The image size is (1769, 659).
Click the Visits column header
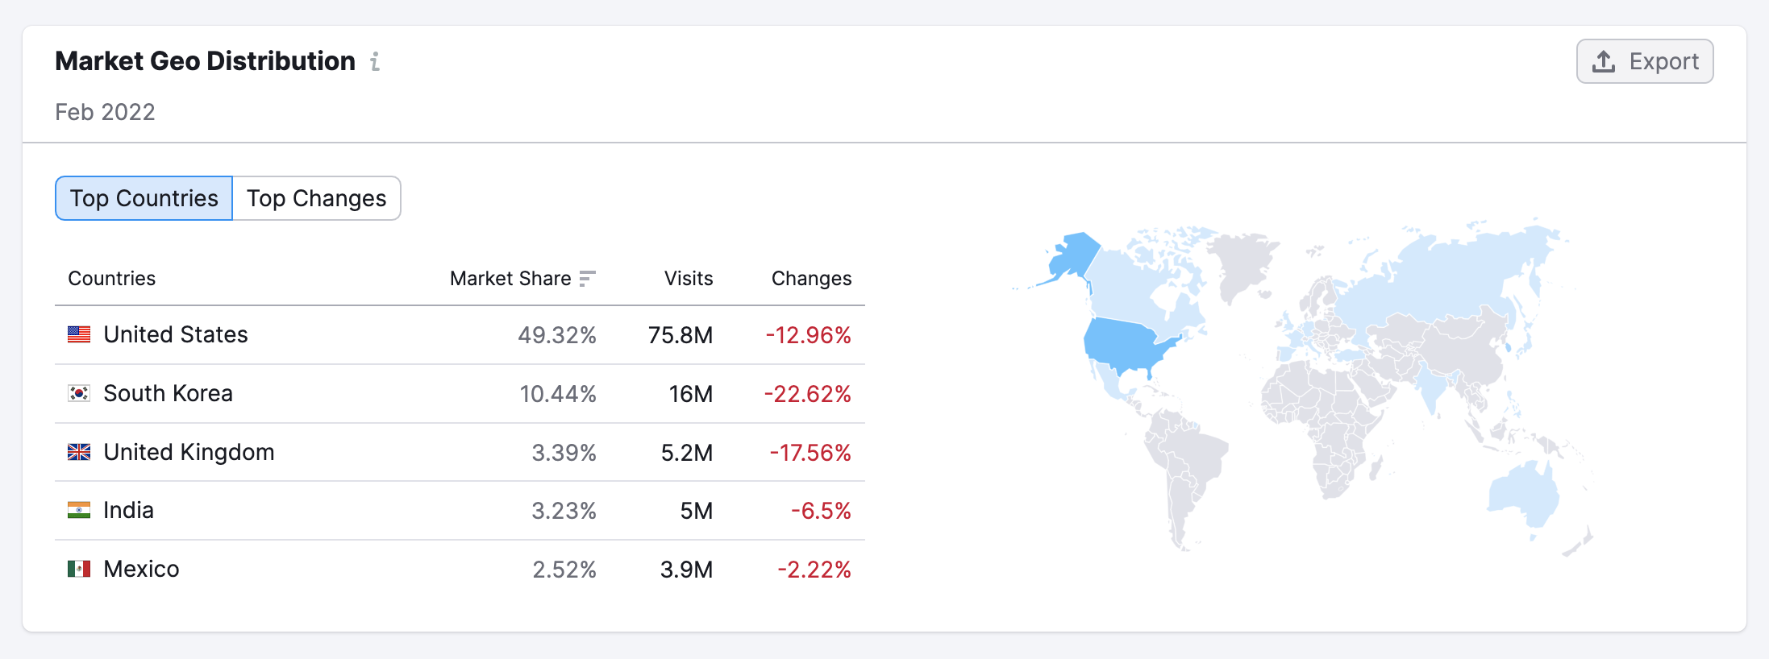(689, 279)
